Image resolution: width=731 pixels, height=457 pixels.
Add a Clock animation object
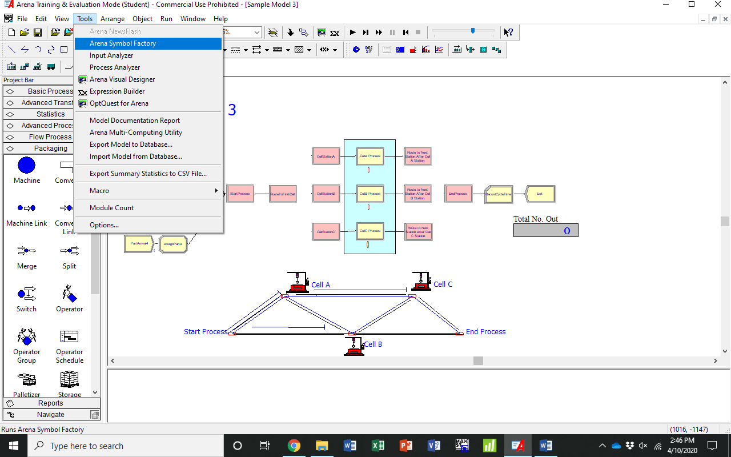[356, 50]
